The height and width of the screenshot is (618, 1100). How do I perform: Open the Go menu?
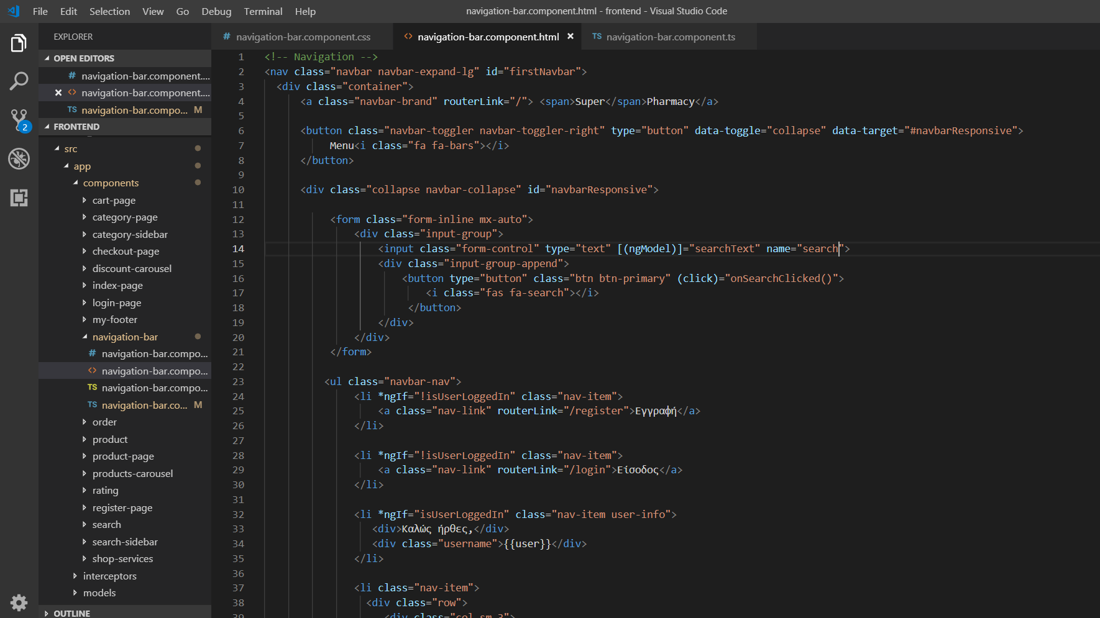[x=183, y=11]
